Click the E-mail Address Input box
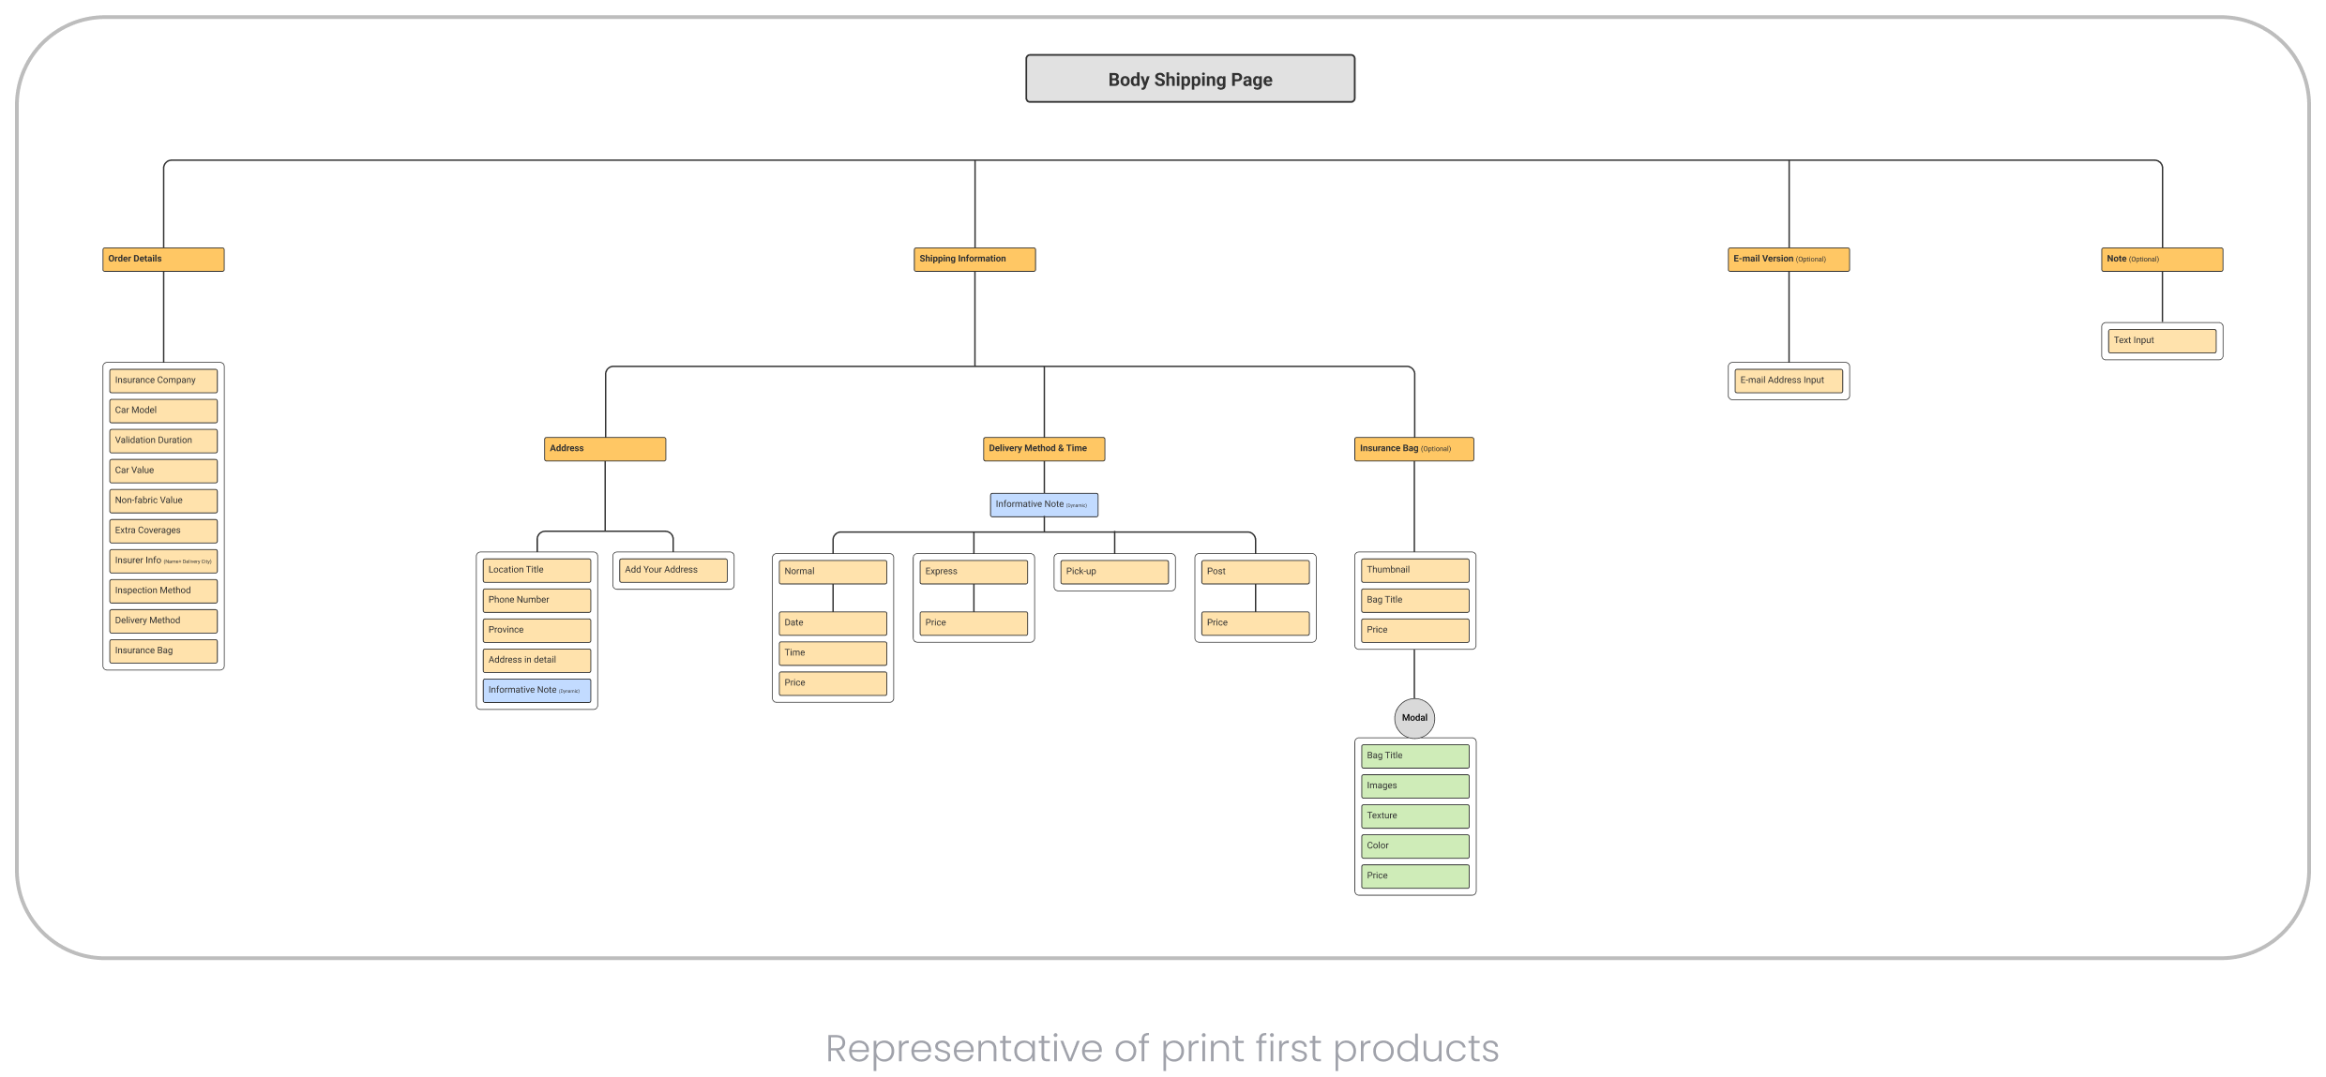Viewport: 2326px width, 1077px height. pyautogui.click(x=1788, y=381)
